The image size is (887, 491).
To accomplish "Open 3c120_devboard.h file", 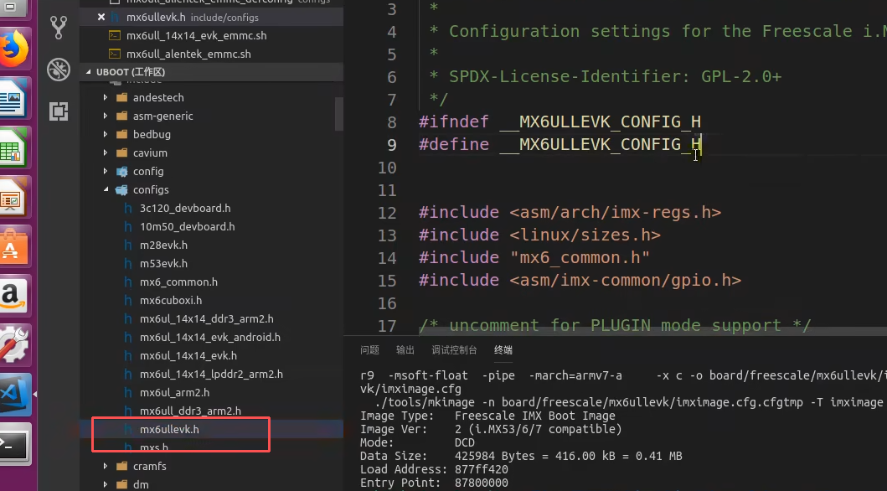I will pyautogui.click(x=185, y=208).
